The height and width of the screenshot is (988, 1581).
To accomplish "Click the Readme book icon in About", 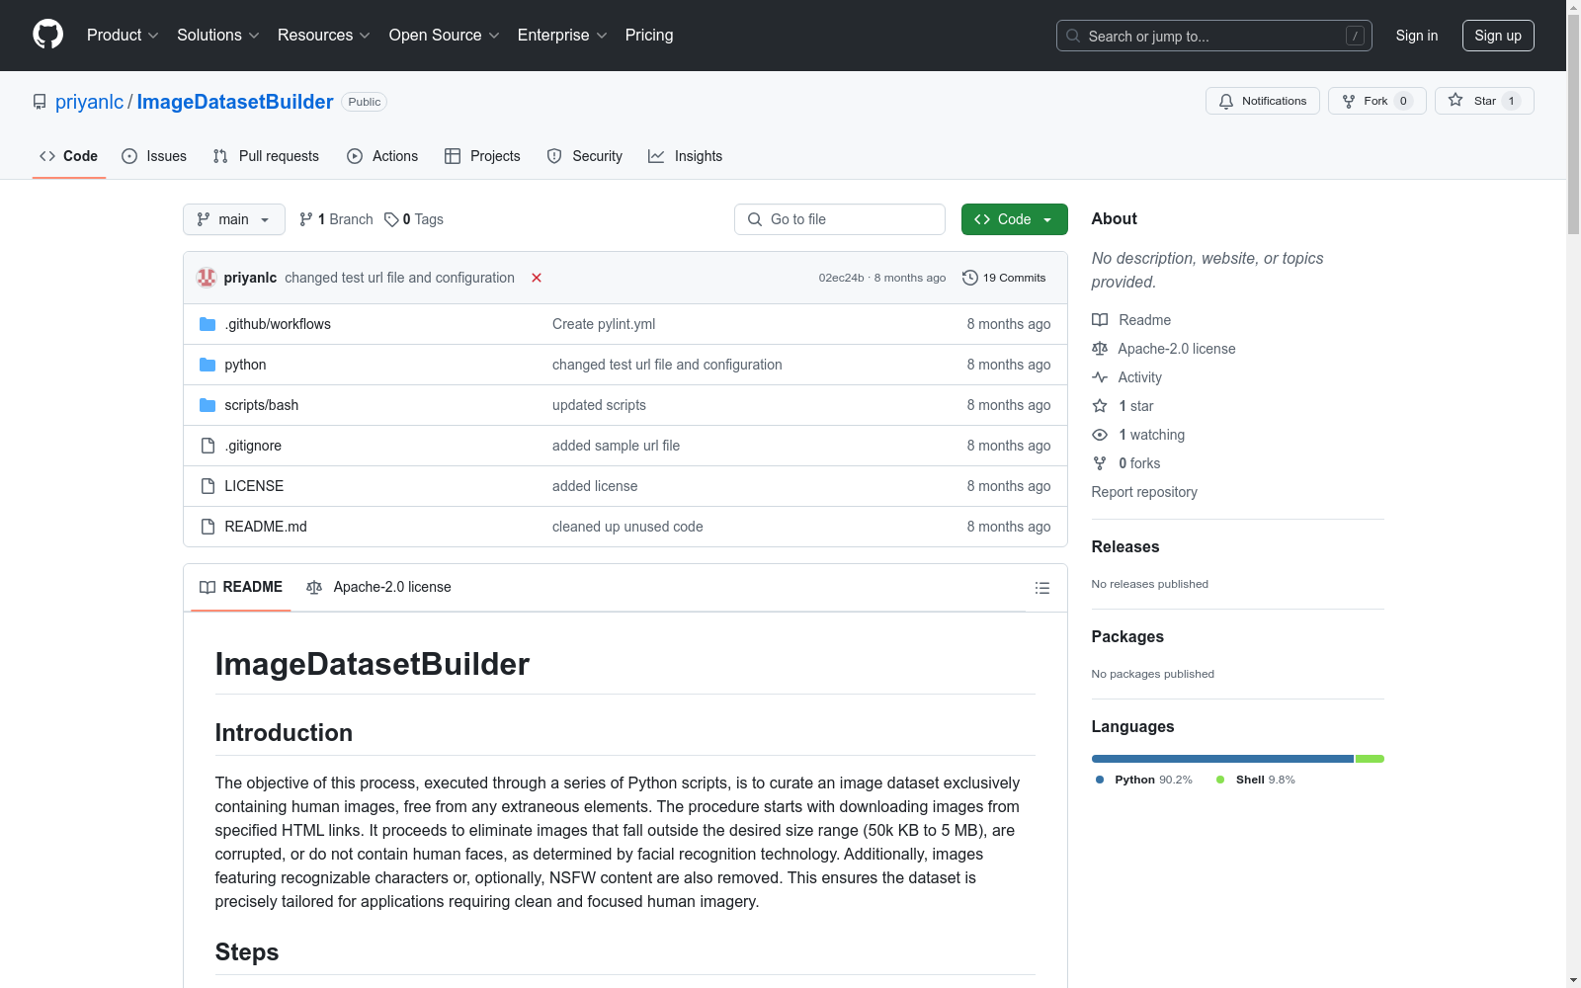I will (1100, 320).
